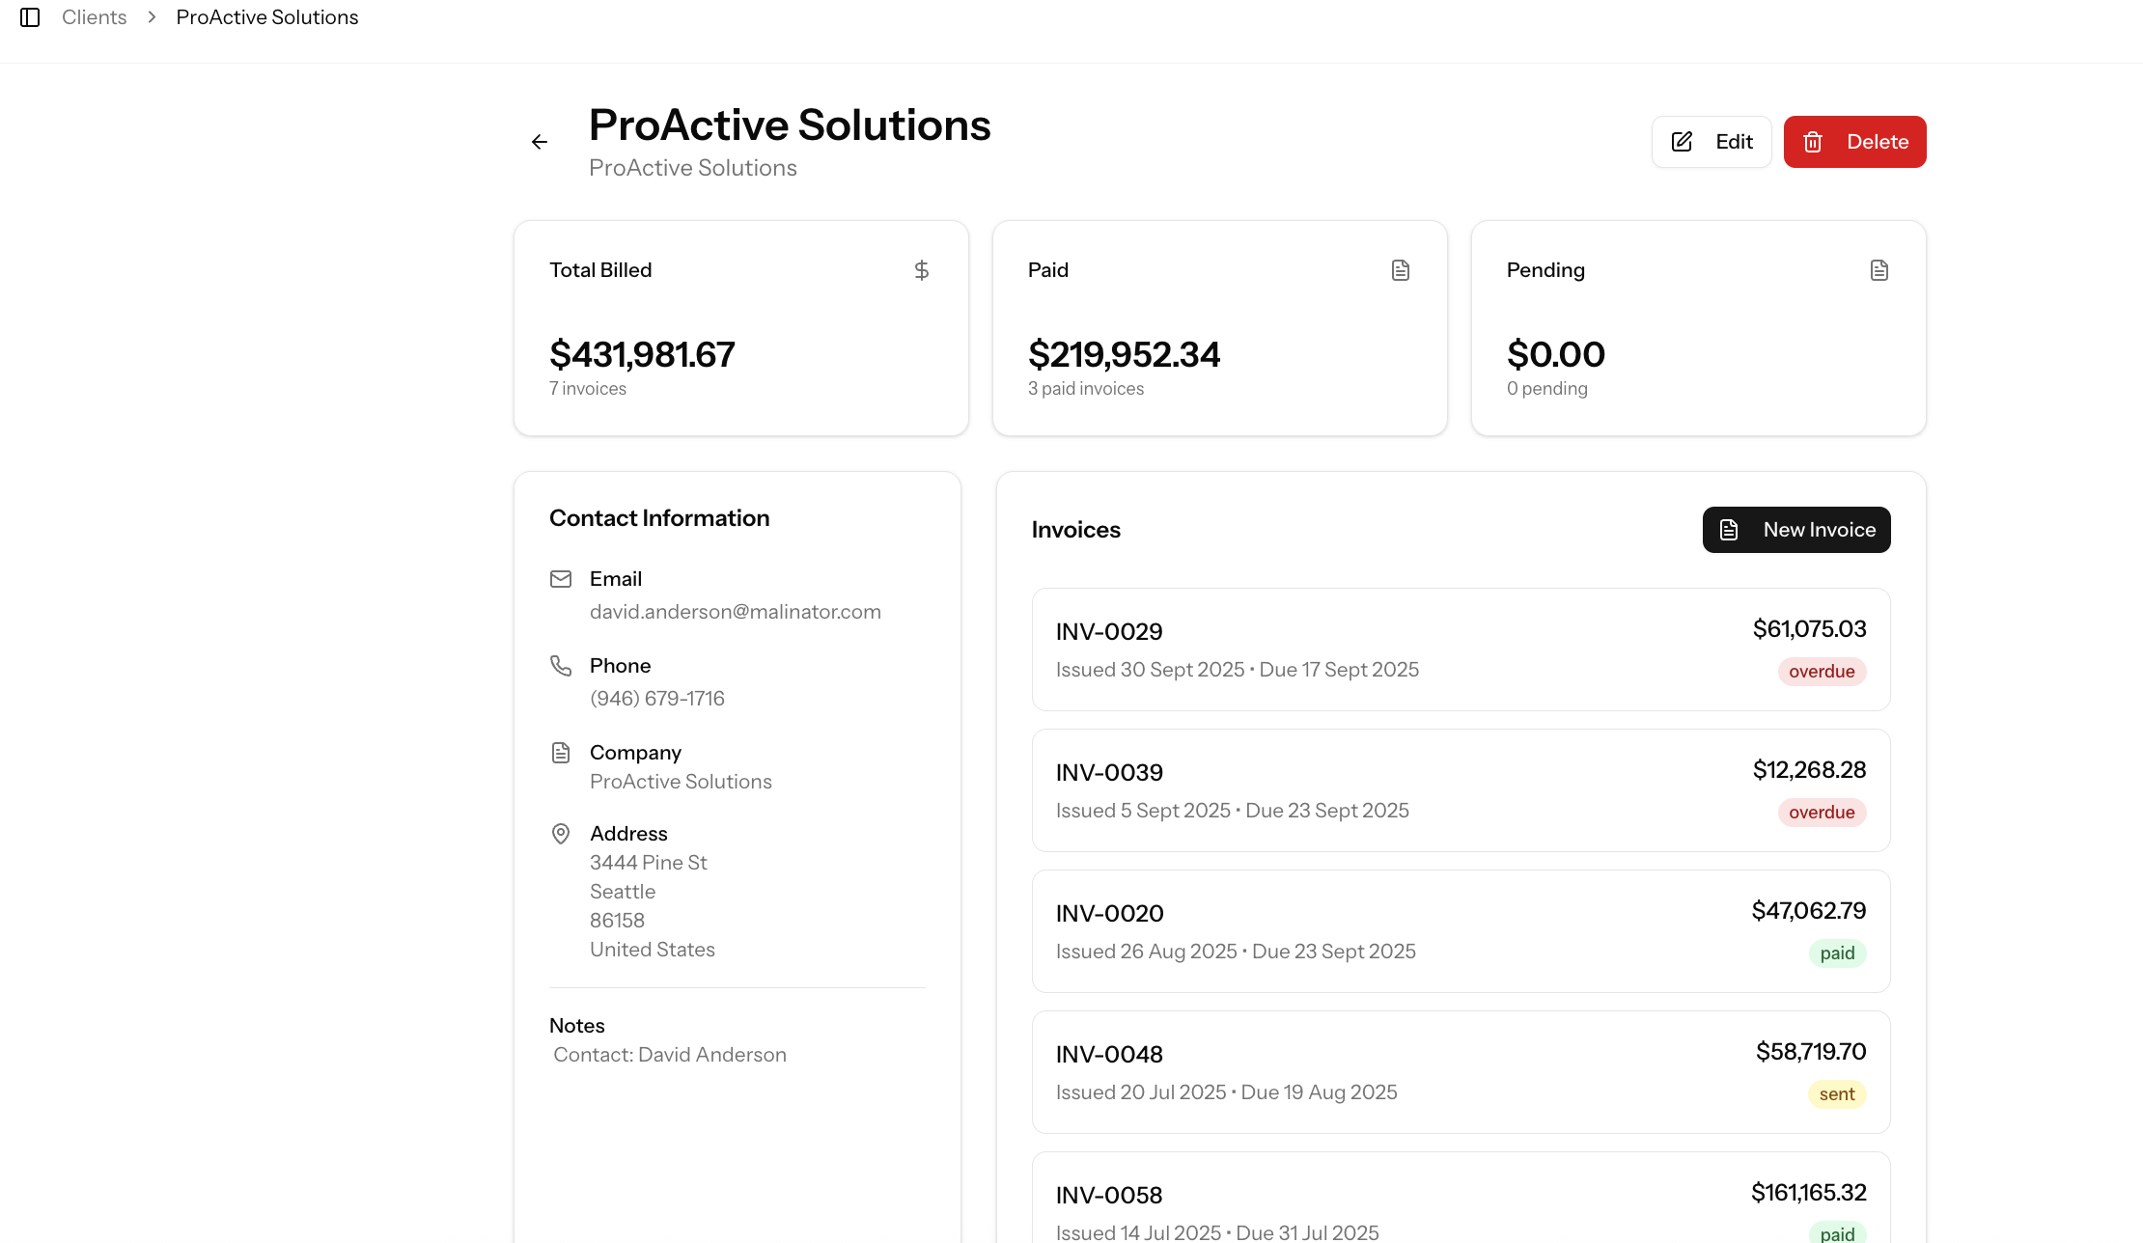Viewport: 2143px width, 1243px height.
Task: Click the phone icon beside Phone
Action: [x=561, y=665]
